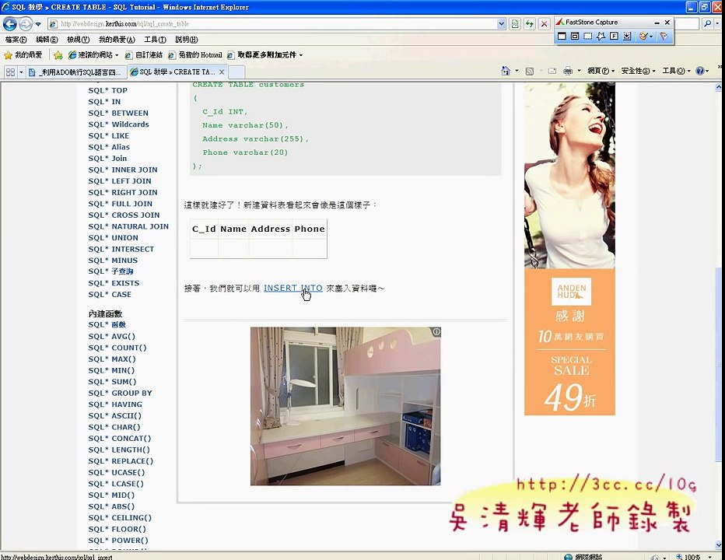Open the 建議的網站 favorites dropdown
Screen dimensions: 725x560
[93, 55]
